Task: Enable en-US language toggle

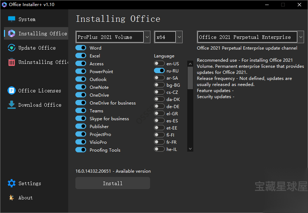Action: pyautogui.click(x=159, y=64)
